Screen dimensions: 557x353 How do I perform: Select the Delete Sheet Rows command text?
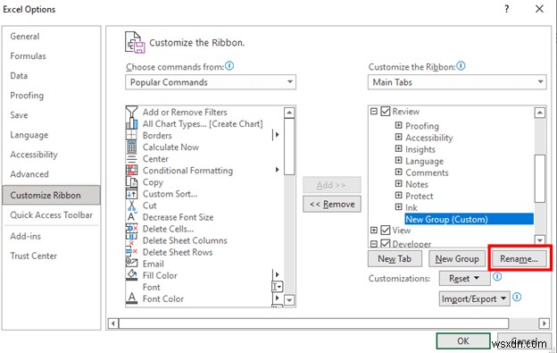coord(178,252)
